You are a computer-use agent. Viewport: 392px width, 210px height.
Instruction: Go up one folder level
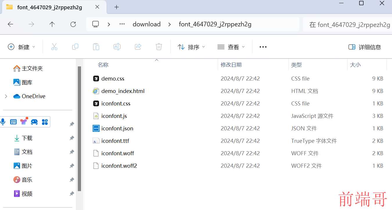coord(52,24)
